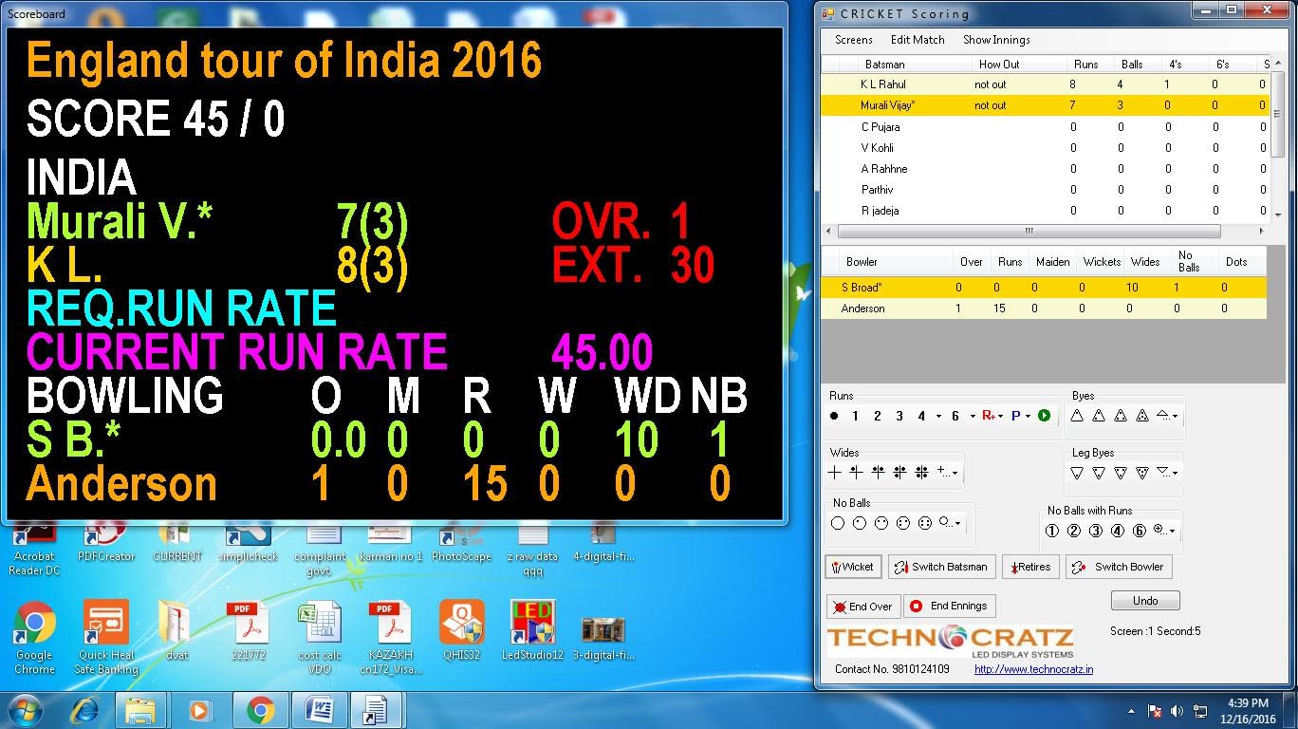Open the Edit Match menu
The width and height of the screenshot is (1298, 729).
pos(918,40)
